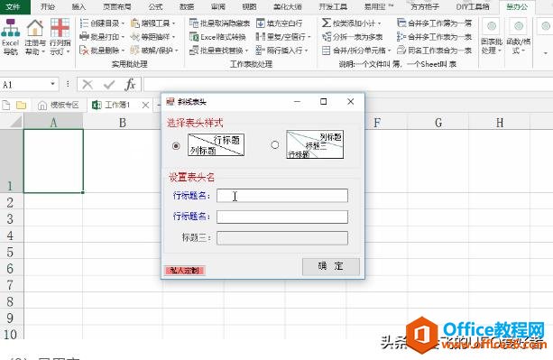553x360 pixels.
Task: Open 注册与帮助 register and help
Action: pyautogui.click(x=35, y=37)
